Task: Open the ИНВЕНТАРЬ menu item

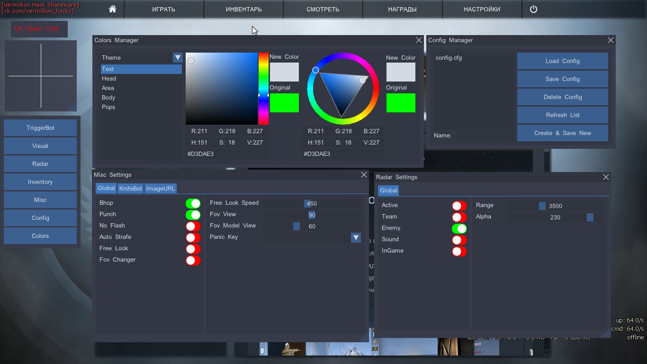Action: coord(243,9)
